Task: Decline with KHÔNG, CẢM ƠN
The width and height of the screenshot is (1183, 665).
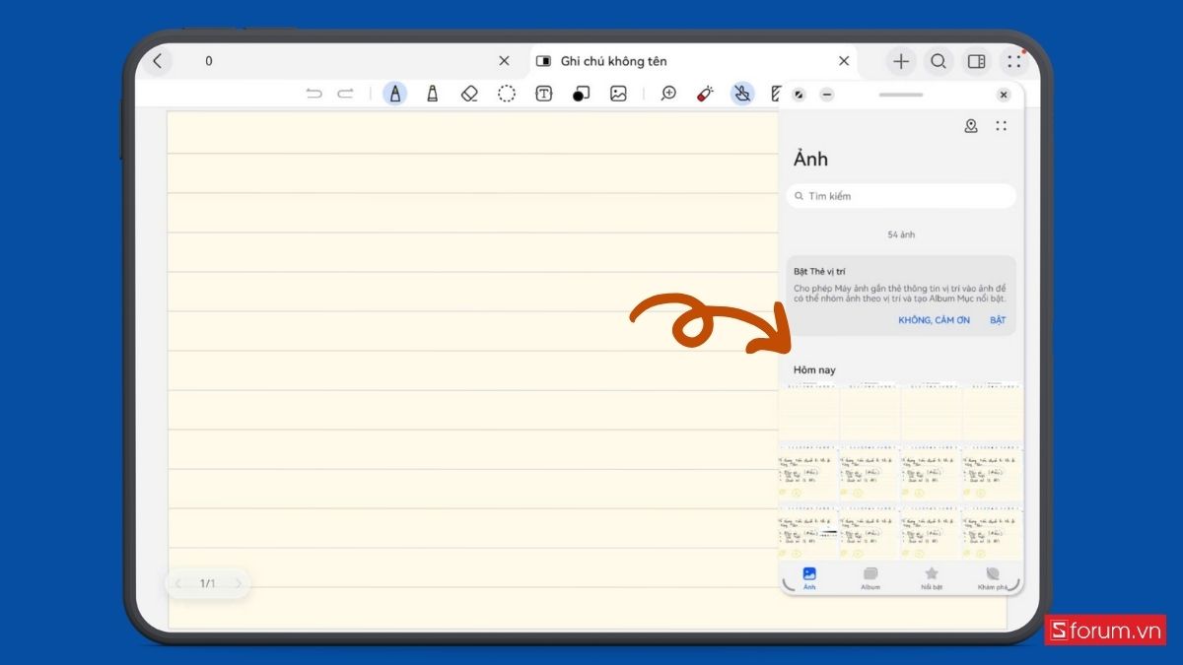Action: [934, 320]
